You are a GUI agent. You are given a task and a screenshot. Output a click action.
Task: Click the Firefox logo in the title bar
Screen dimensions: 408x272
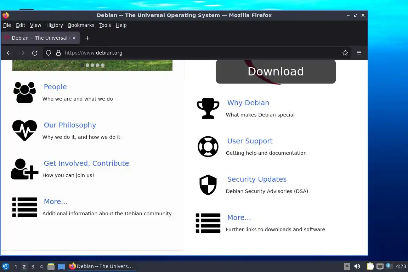pos(6,15)
